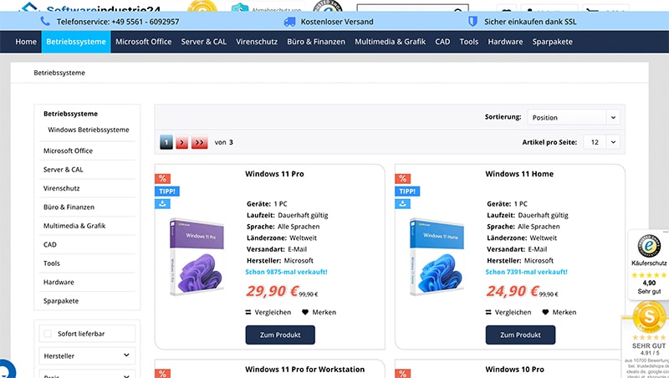Open the Sortierung Position dropdown
Viewport: 669px width, 378px height.
click(574, 117)
